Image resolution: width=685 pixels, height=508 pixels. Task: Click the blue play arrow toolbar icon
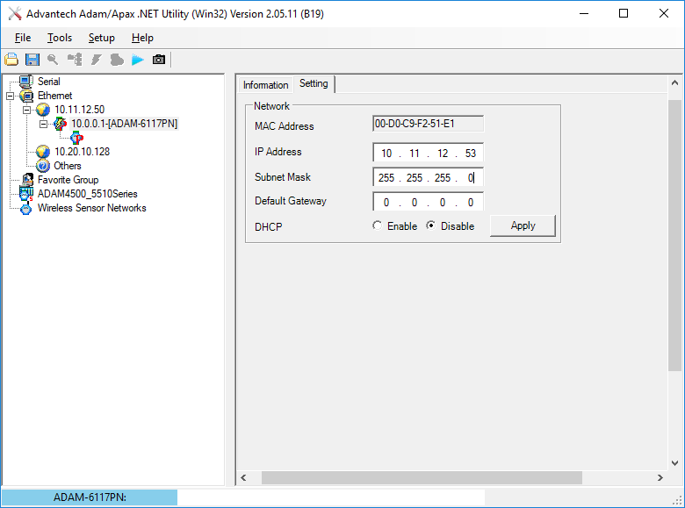[x=138, y=60]
